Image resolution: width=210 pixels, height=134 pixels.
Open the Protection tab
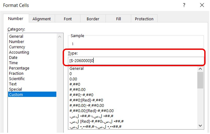pyautogui.click(x=144, y=19)
